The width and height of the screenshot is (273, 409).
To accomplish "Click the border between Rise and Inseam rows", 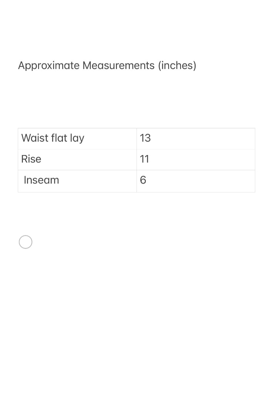I will tap(77, 170).
